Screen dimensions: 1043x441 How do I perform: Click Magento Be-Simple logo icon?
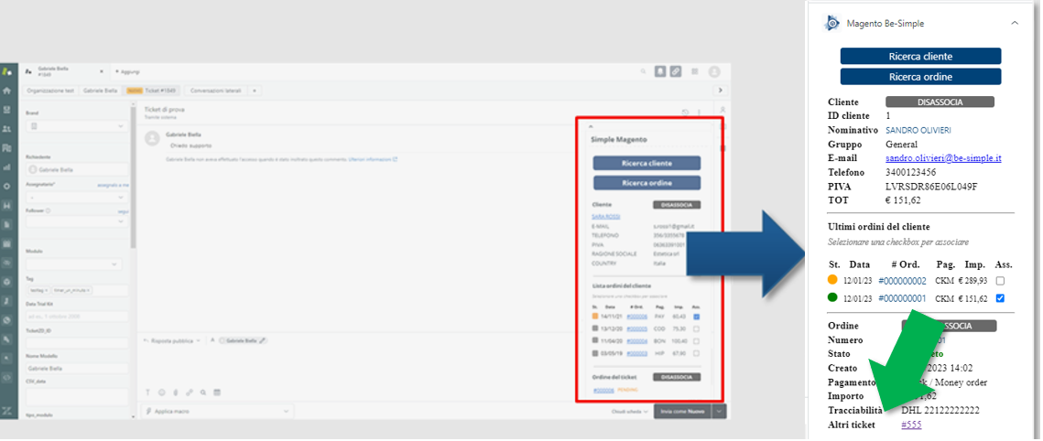[x=832, y=23]
